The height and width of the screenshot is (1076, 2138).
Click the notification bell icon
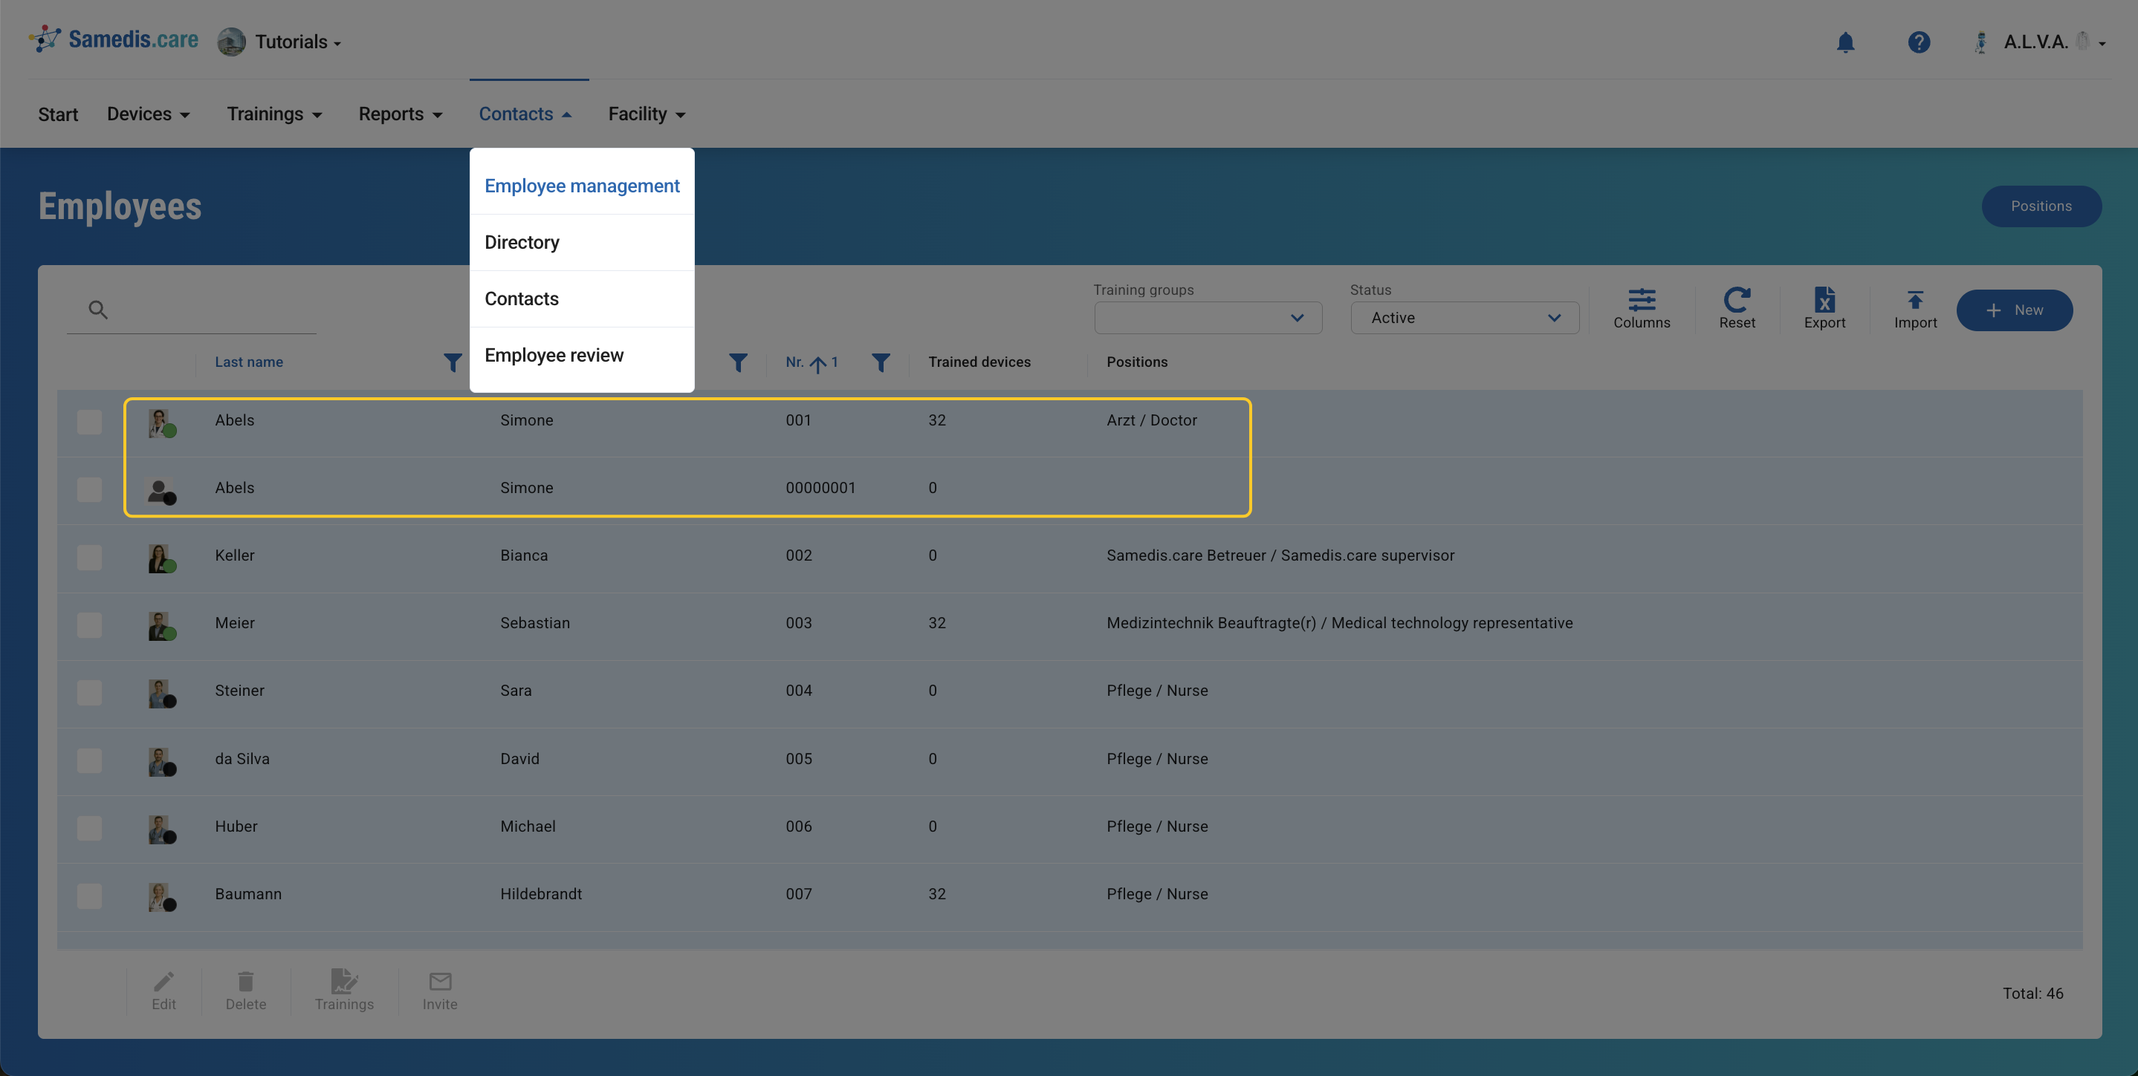(1844, 42)
